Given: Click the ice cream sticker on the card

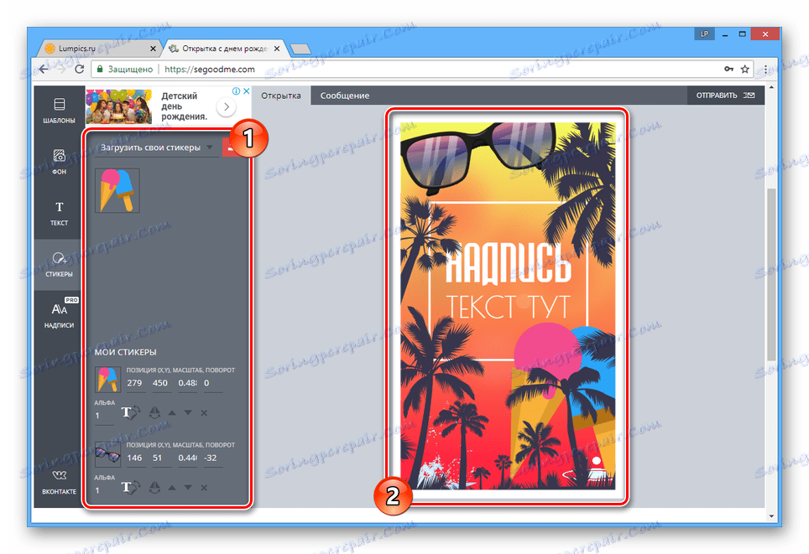Looking at the screenshot, I should pos(562,402).
